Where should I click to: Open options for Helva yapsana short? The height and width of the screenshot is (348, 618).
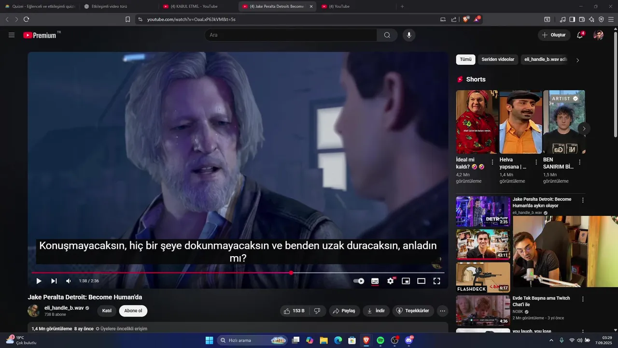[x=536, y=162]
